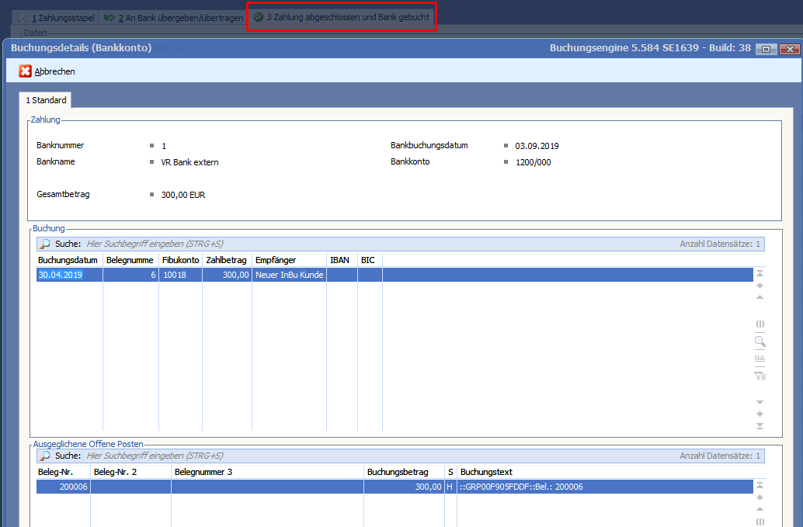
Task: Click into the Buchung search field
Action: (311, 244)
